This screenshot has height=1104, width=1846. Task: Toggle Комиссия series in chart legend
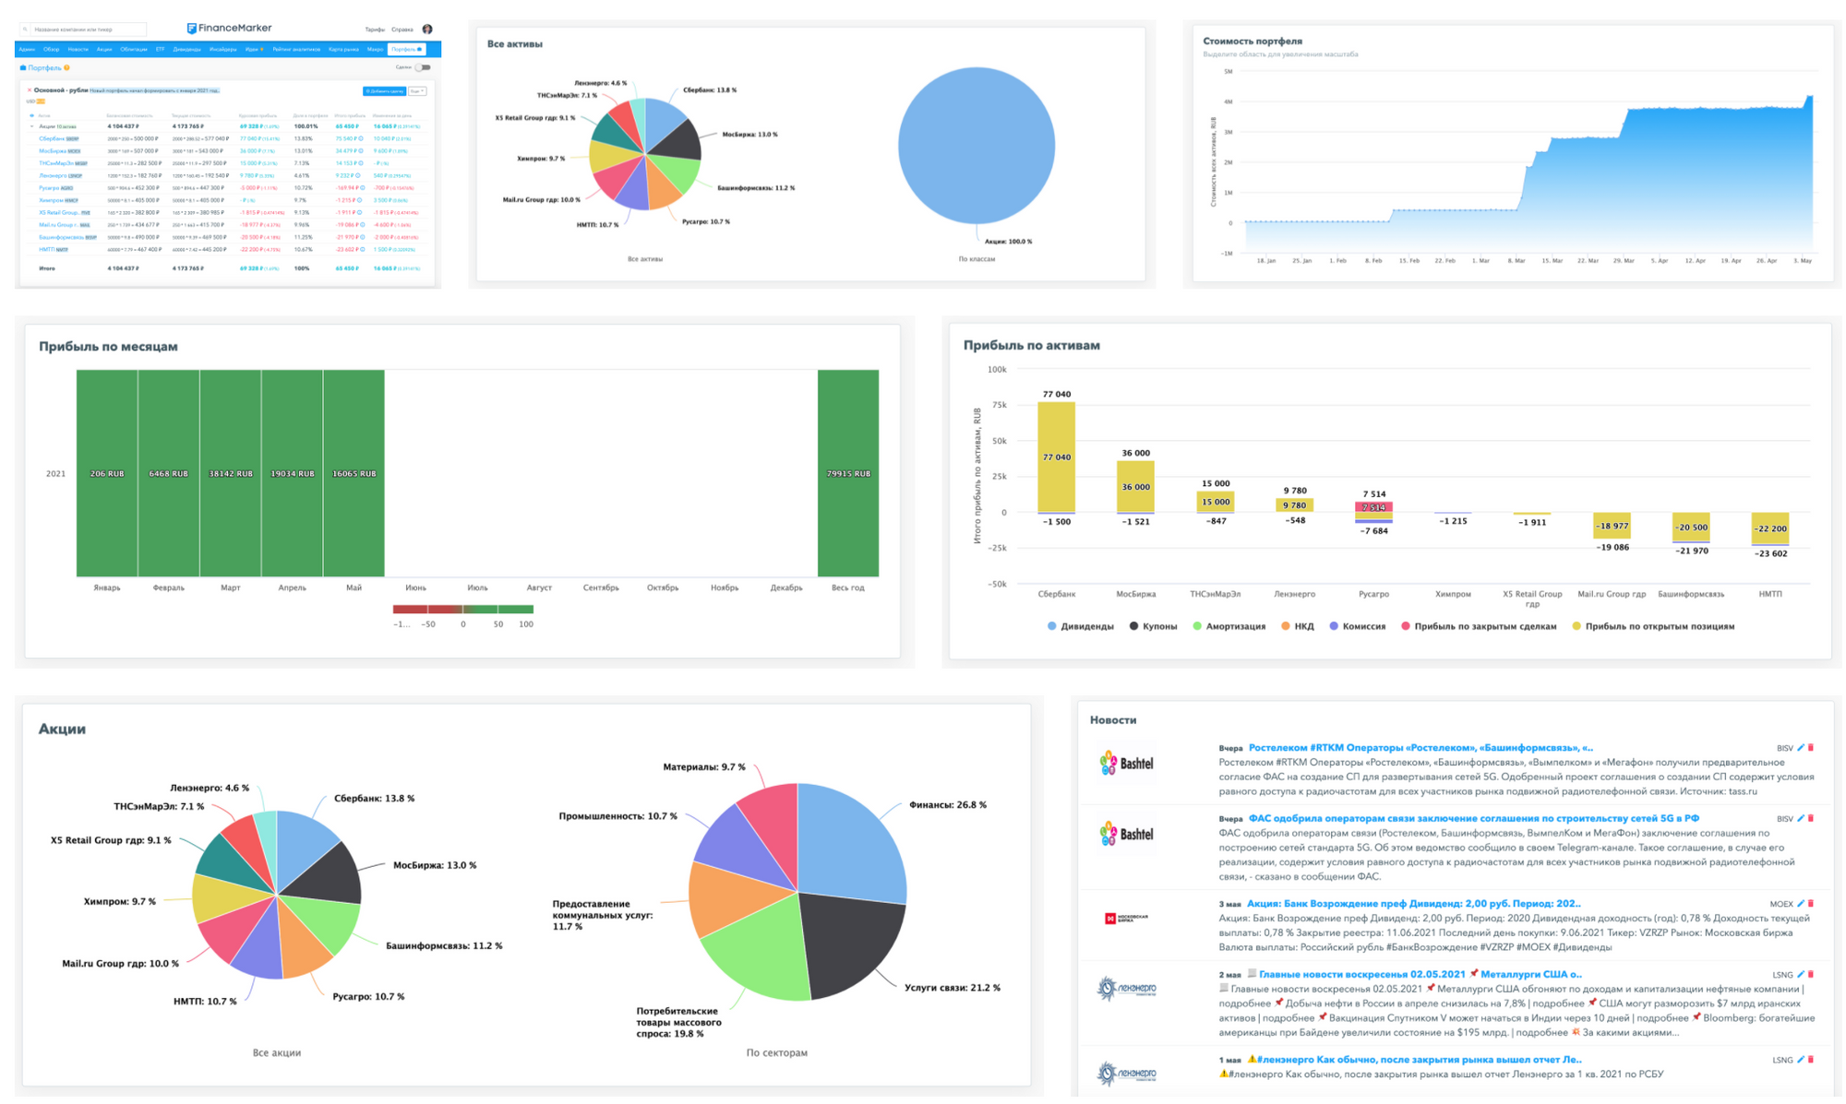click(1357, 626)
